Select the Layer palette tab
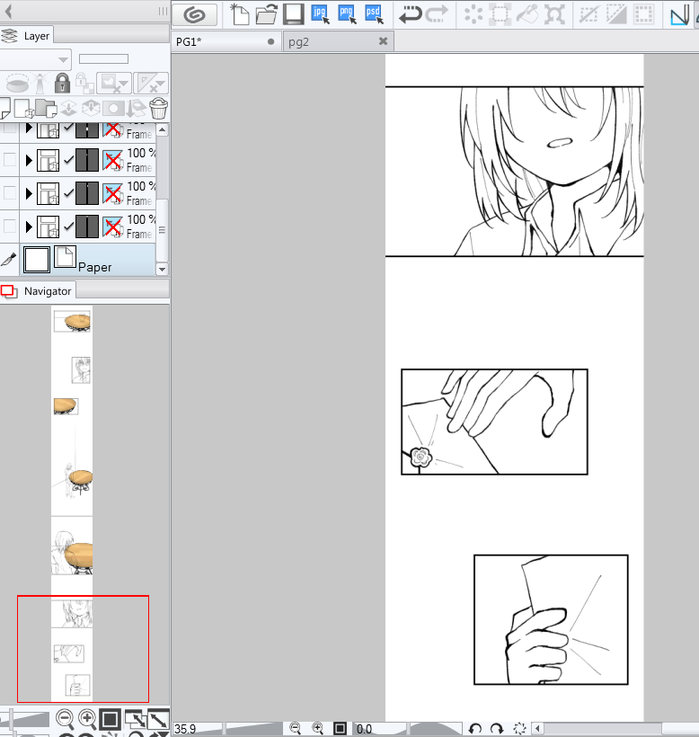 tap(27, 36)
